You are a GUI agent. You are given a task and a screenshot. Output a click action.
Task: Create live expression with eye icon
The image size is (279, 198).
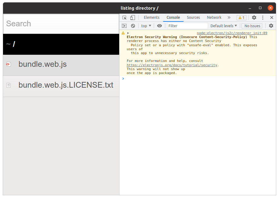tap(160, 26)
